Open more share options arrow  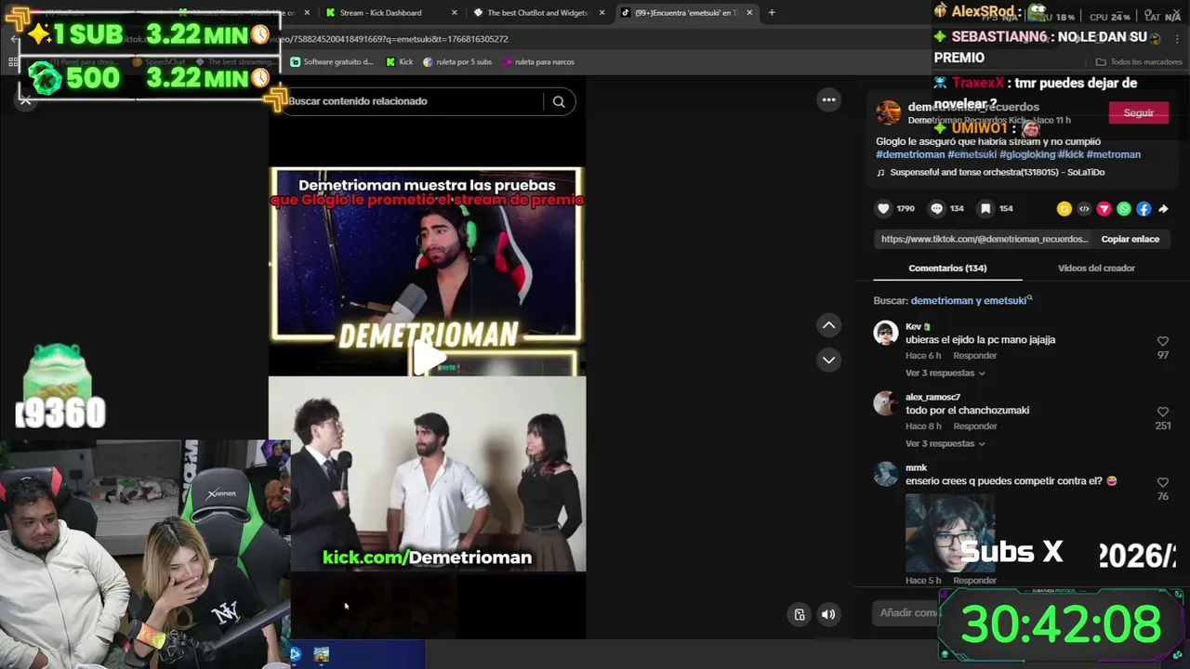tap(1162, 209)
